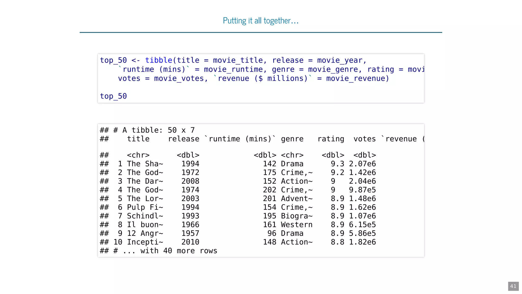Screen dimensions: 522x294
Task: Click release year '1957'
Action: coord(190,233)
